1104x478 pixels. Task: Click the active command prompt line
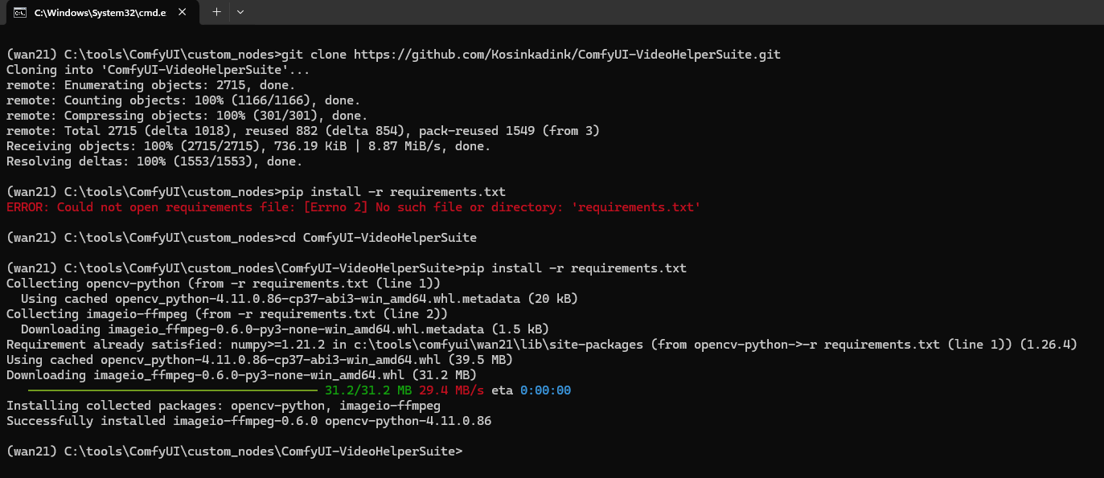233,451
